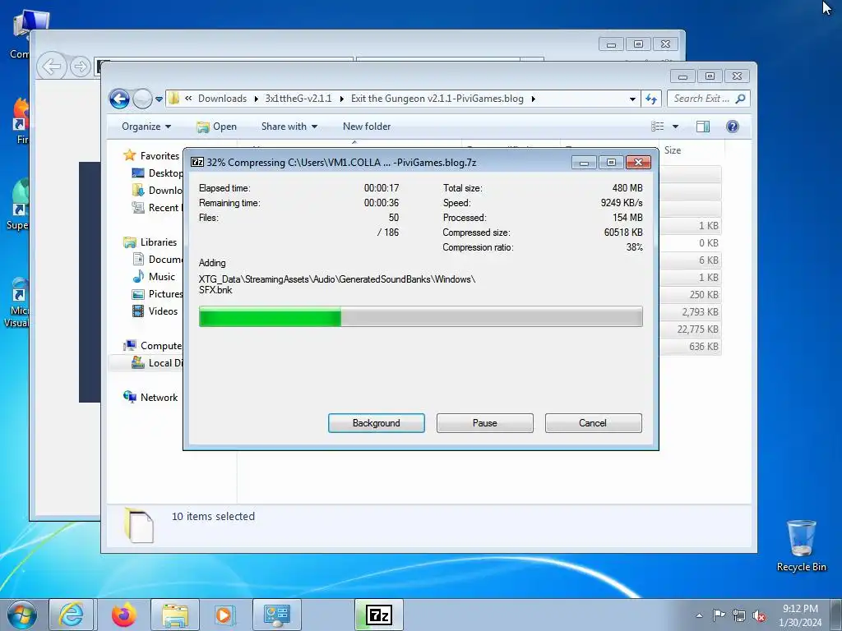This screenshot has height=631, width=842.
Task: Open Action Center flag icon
Action: 719,615
